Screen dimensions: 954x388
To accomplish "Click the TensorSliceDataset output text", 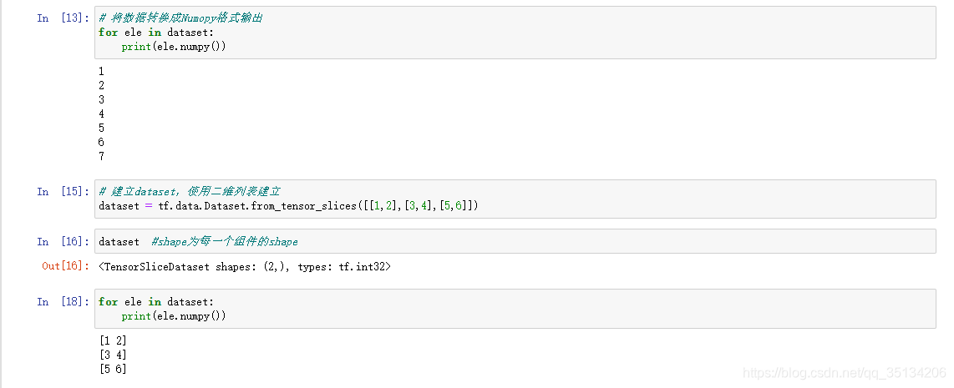I will (x=245, y=266).
